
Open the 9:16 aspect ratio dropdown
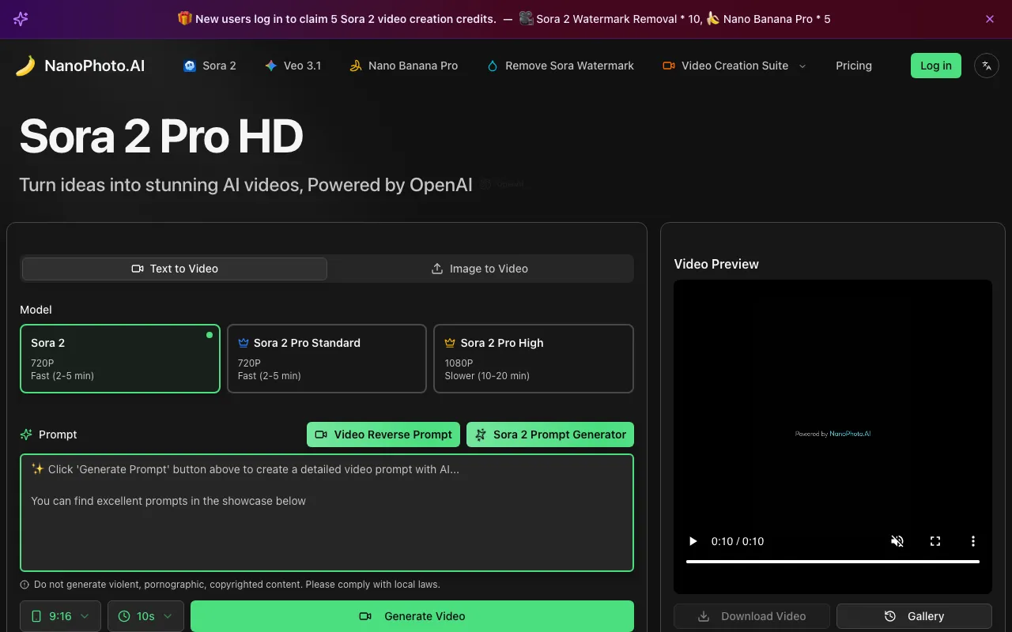coord(60,616)
